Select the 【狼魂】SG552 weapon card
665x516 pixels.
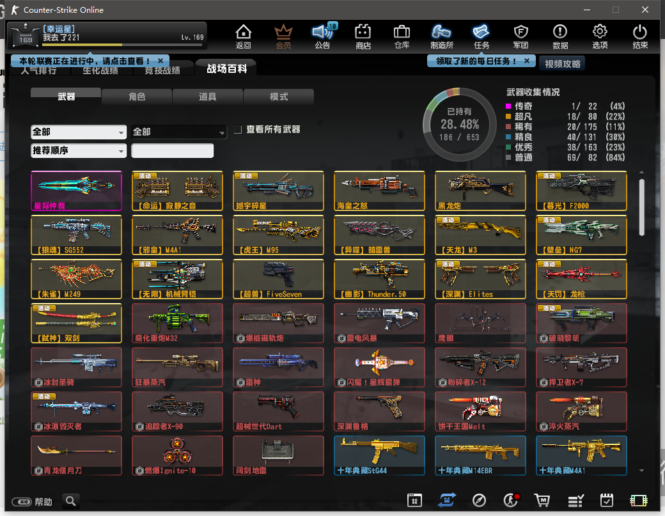point(76,235)
